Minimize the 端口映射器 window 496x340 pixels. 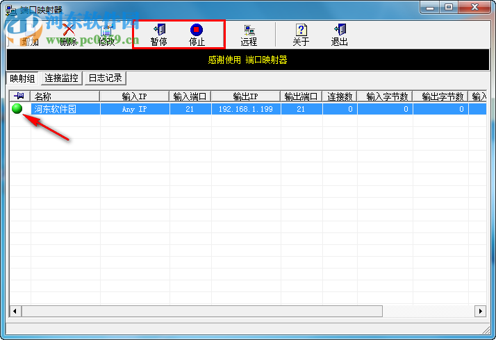pos(429,7)
